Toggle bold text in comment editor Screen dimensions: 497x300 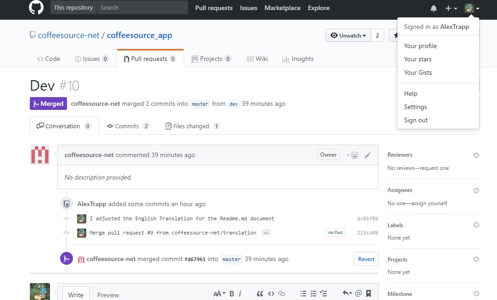[x=232, y=294]
